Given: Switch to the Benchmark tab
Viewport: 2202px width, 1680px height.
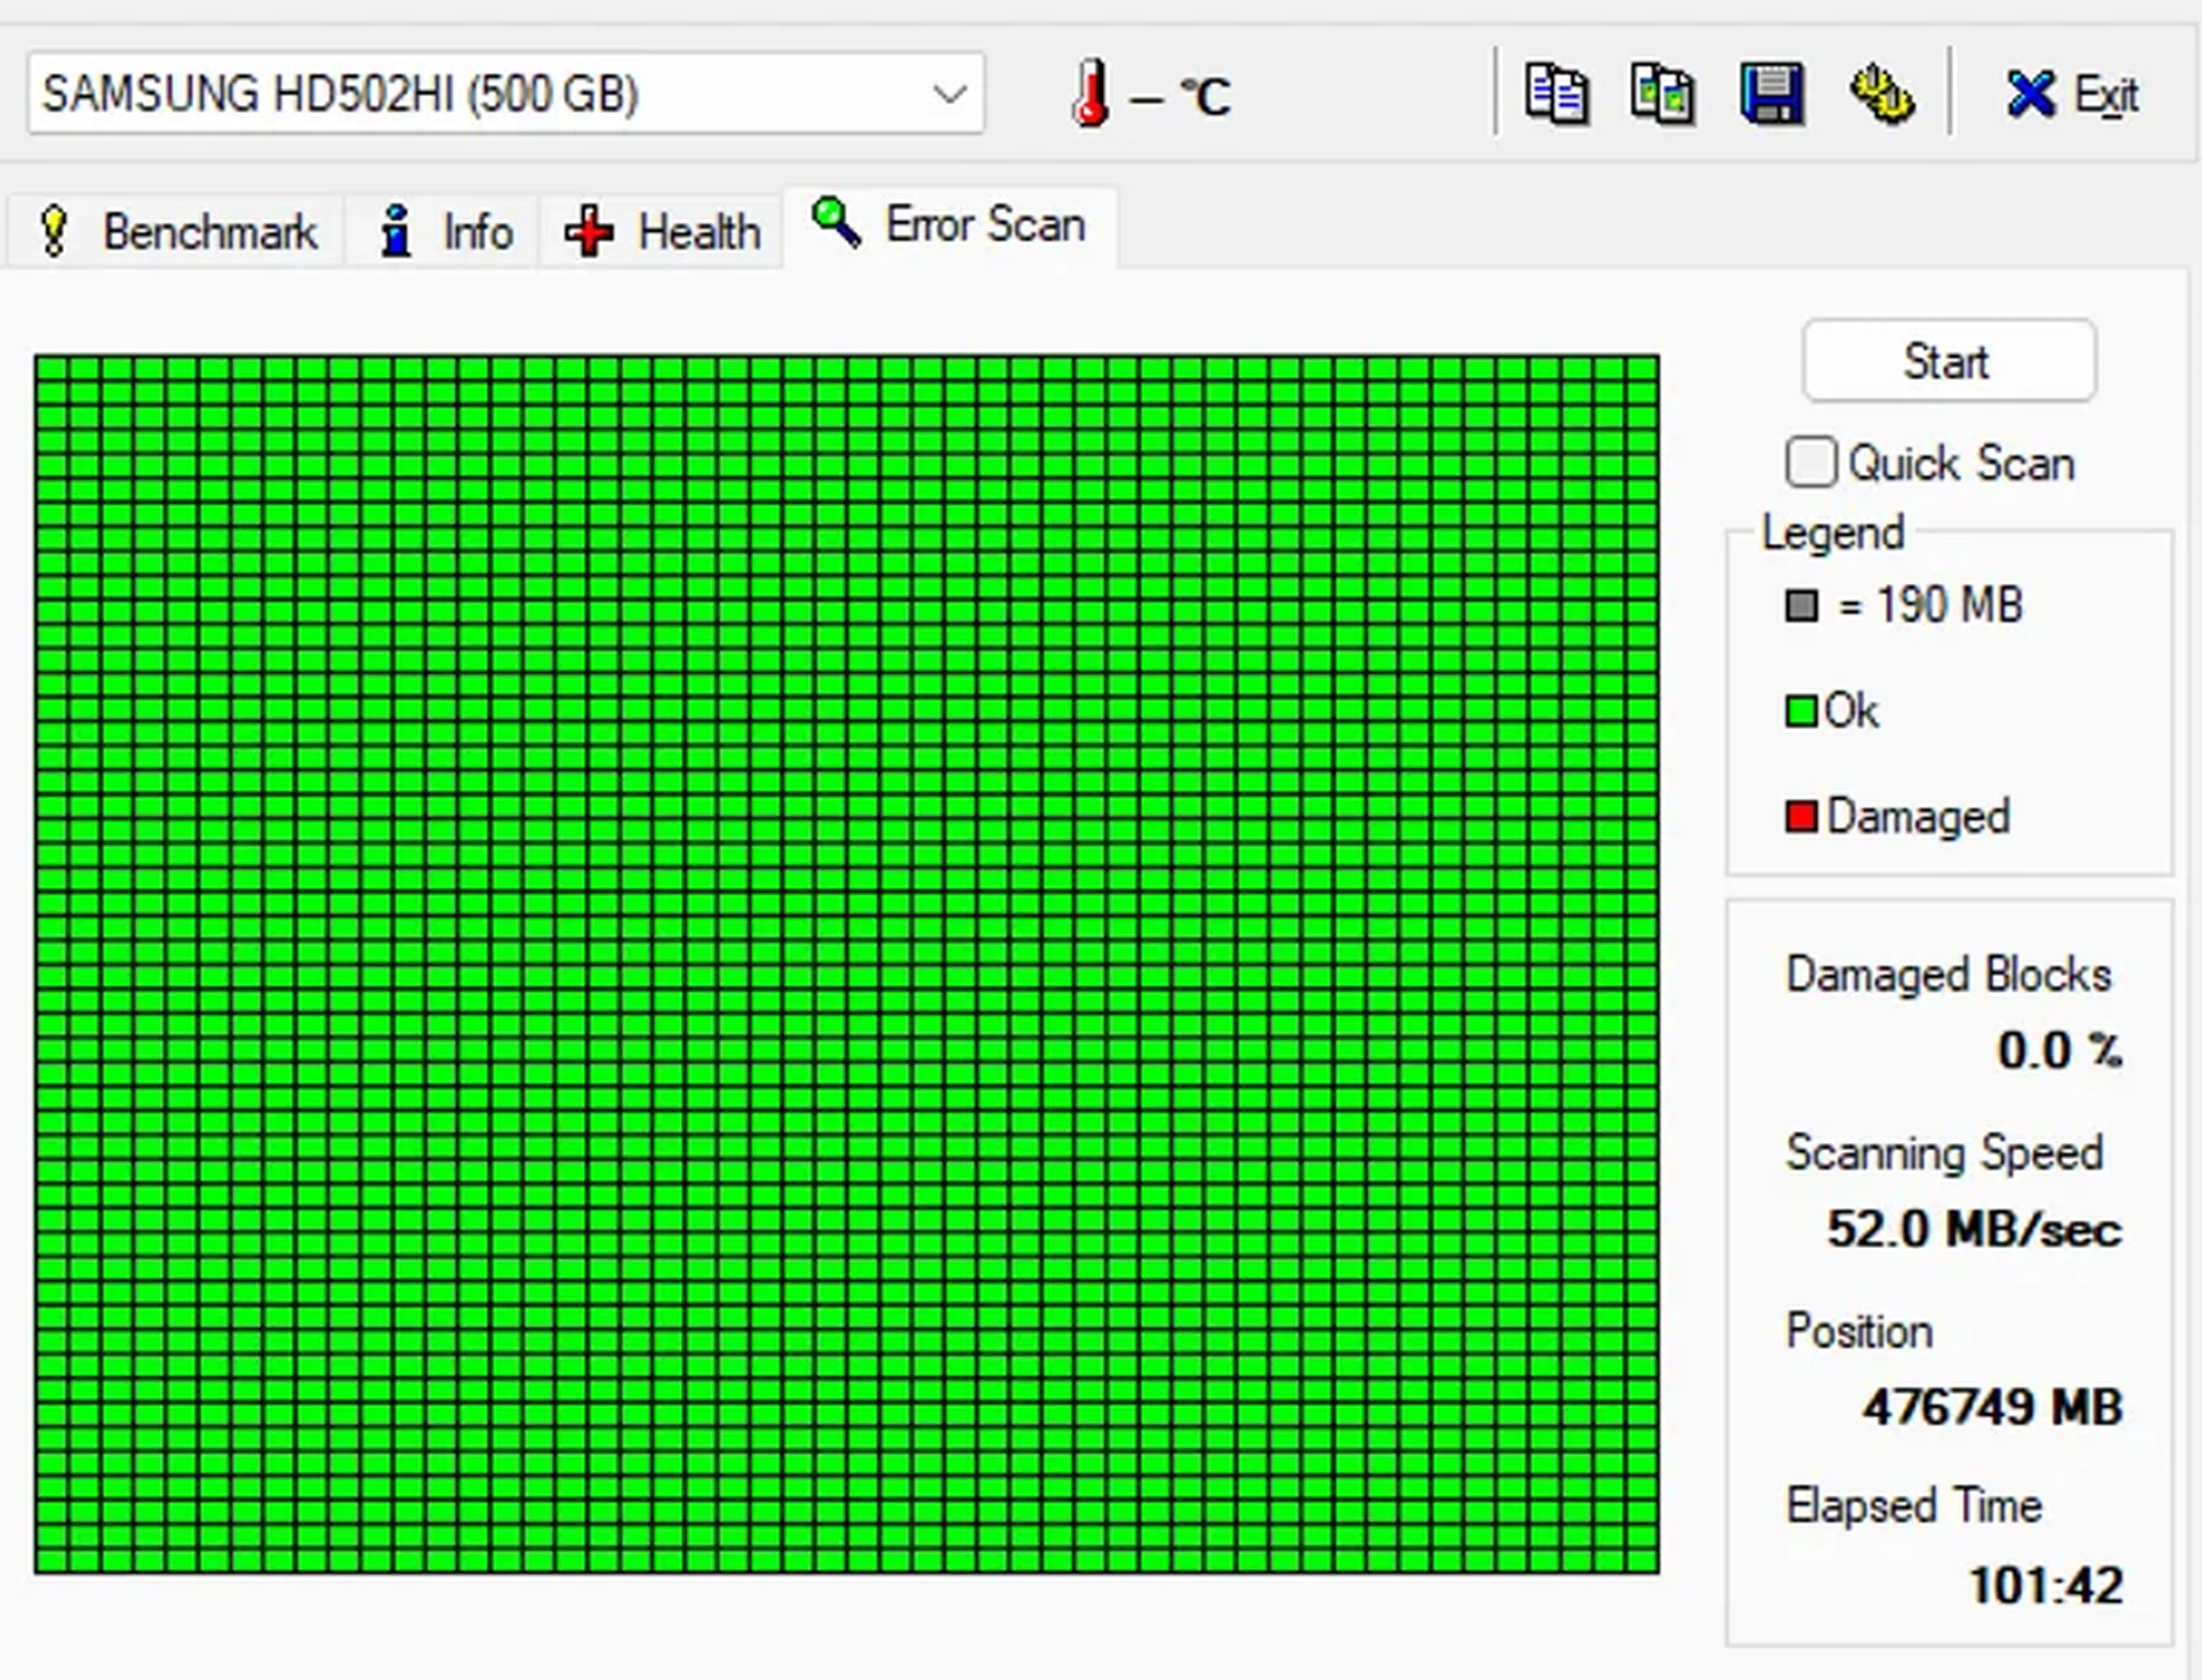Looking at the screenshot, I should 176,232.
